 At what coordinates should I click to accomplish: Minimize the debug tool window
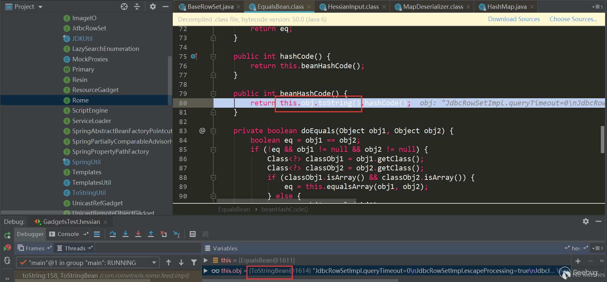tap(599, 221)
